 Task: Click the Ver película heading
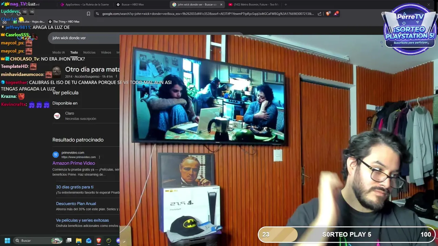click(x=65, y=93)
